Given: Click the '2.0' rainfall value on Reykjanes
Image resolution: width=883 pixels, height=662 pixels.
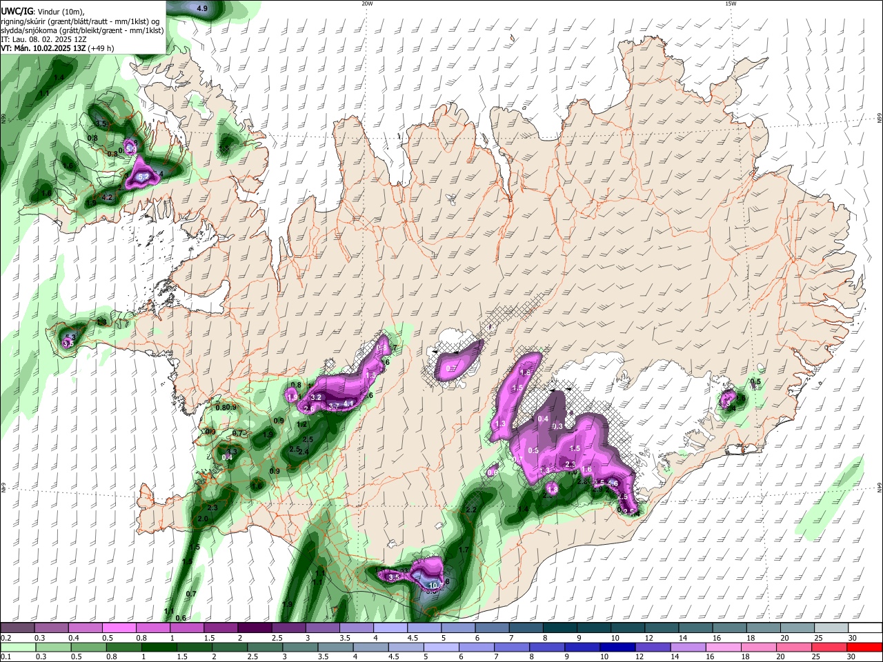Looking at the screenshot, I should (x=203, y=519).
